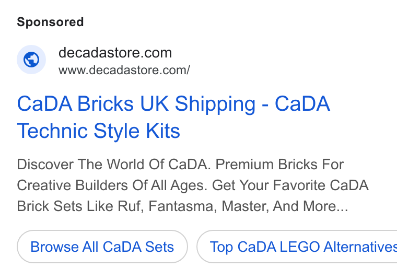This screenshot has width=397, height=280.
Task: Click the second 'CaDA' ending headline's first line
Action: (x=302, y=104)
